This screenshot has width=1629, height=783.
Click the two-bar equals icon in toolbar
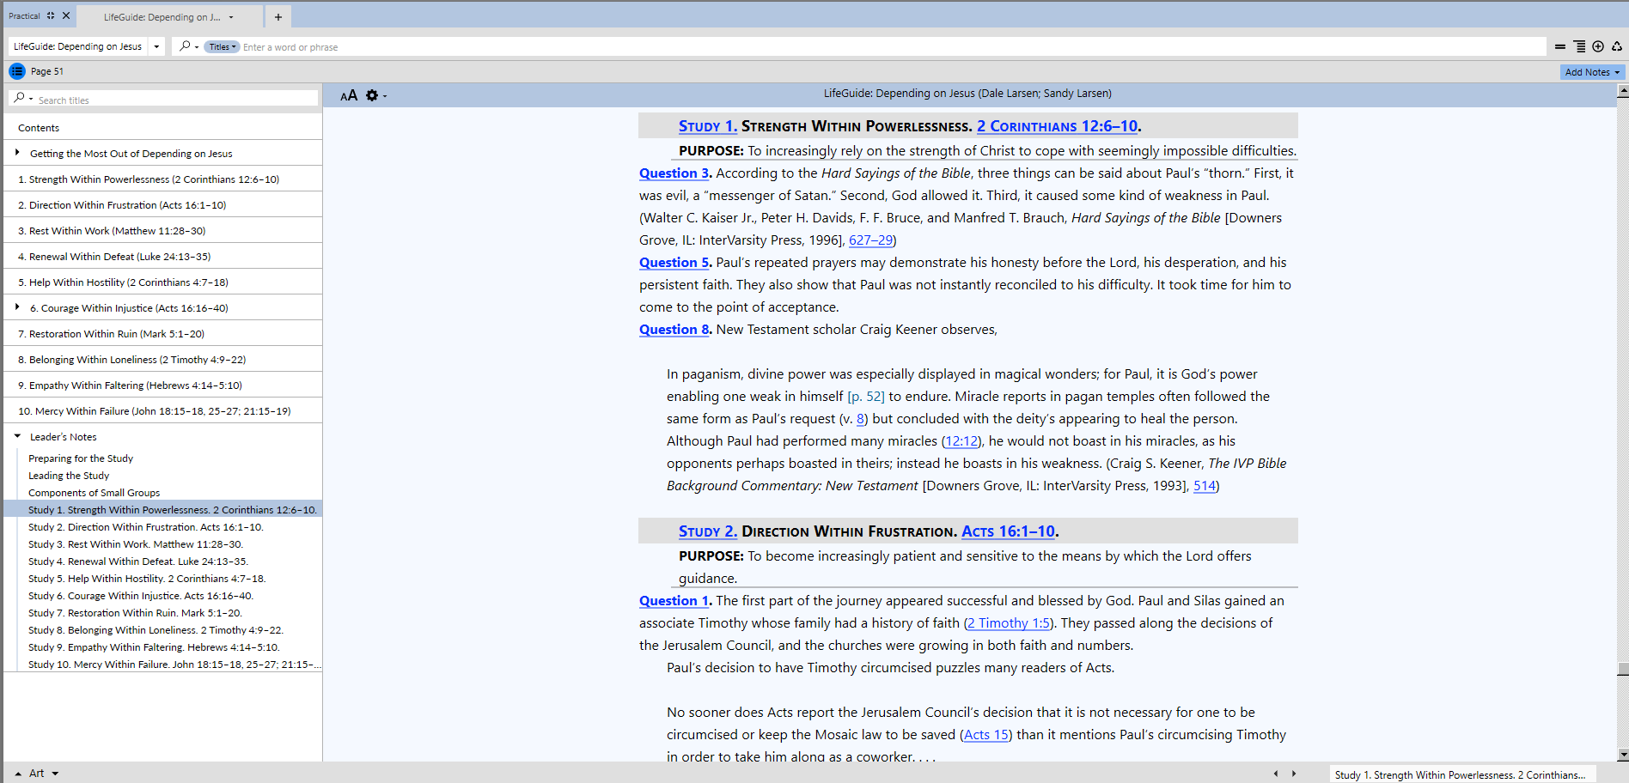tap(1560, 46)
